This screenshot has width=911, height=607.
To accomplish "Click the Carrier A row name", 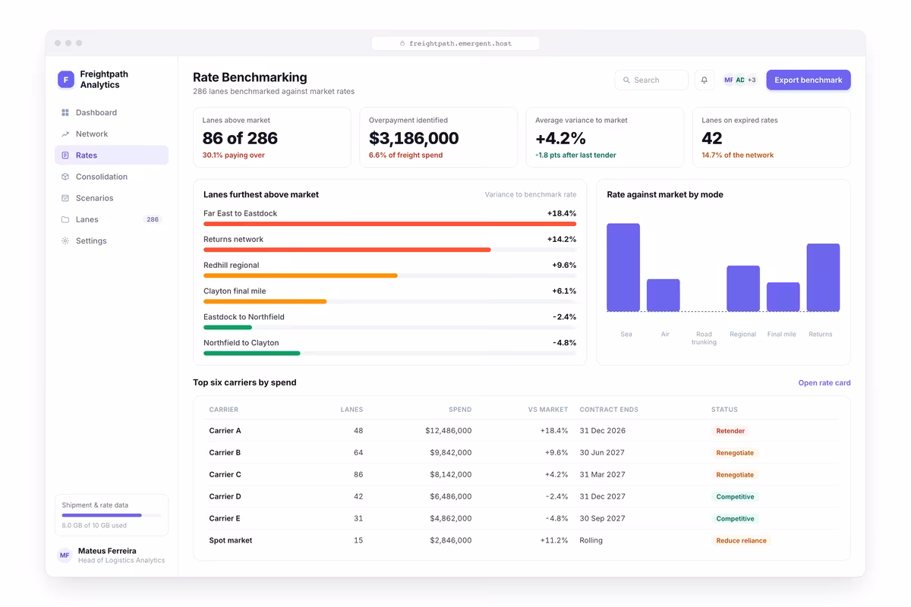I will coord(225,431).
